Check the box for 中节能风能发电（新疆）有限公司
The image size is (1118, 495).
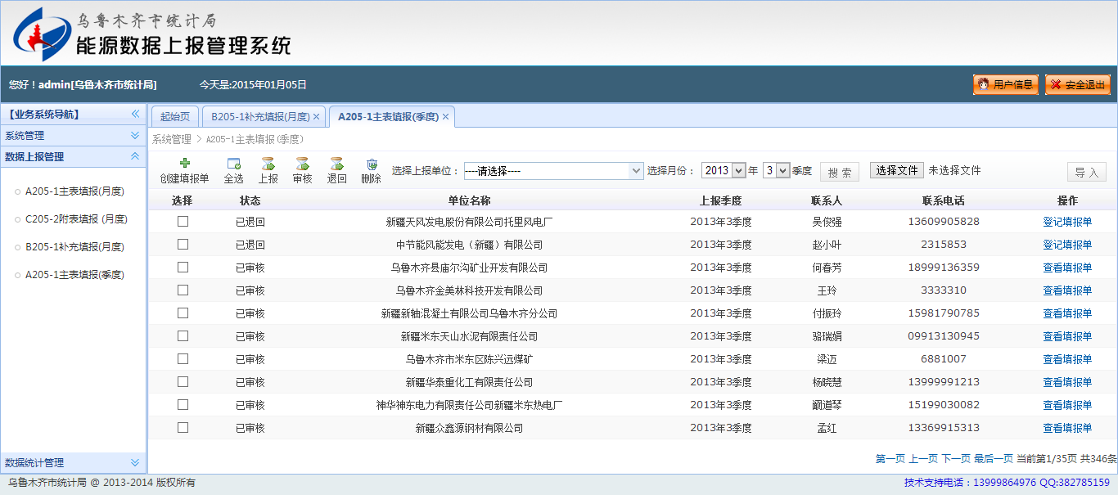point(183,244)
